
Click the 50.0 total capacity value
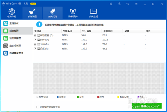click(83, 35)
